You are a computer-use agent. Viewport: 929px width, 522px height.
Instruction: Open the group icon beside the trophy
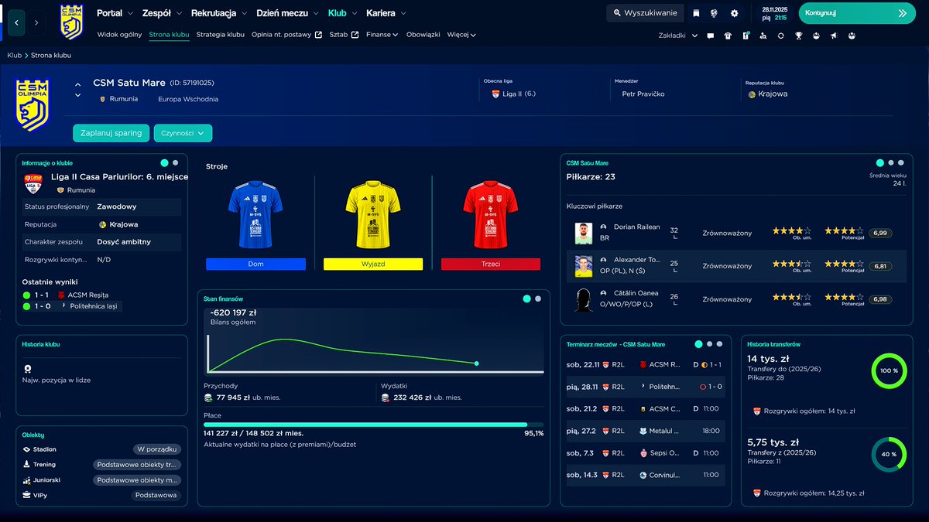tap(816, 36)
